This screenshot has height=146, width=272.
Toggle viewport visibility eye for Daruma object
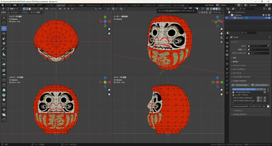266,18
